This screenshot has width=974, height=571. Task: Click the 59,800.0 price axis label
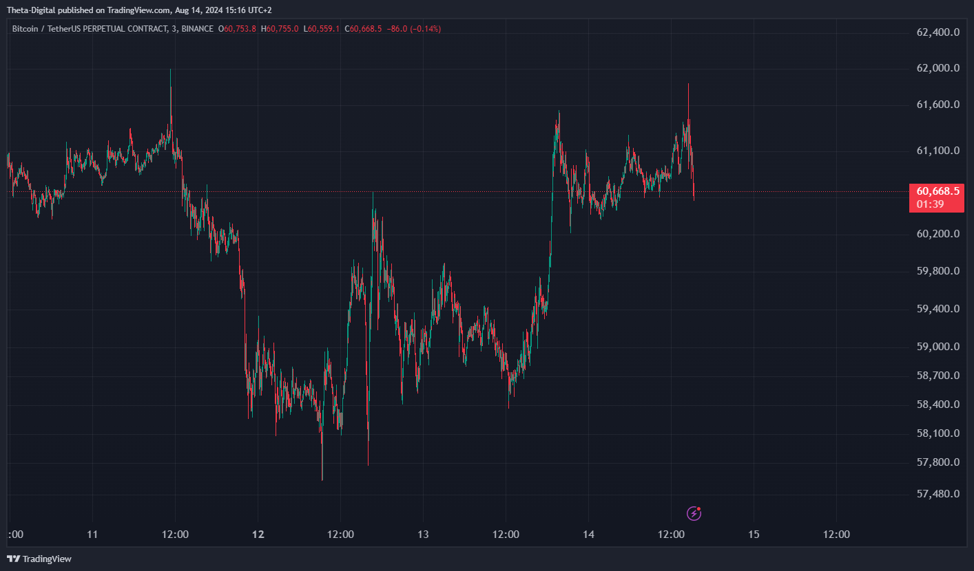point(937,271)
